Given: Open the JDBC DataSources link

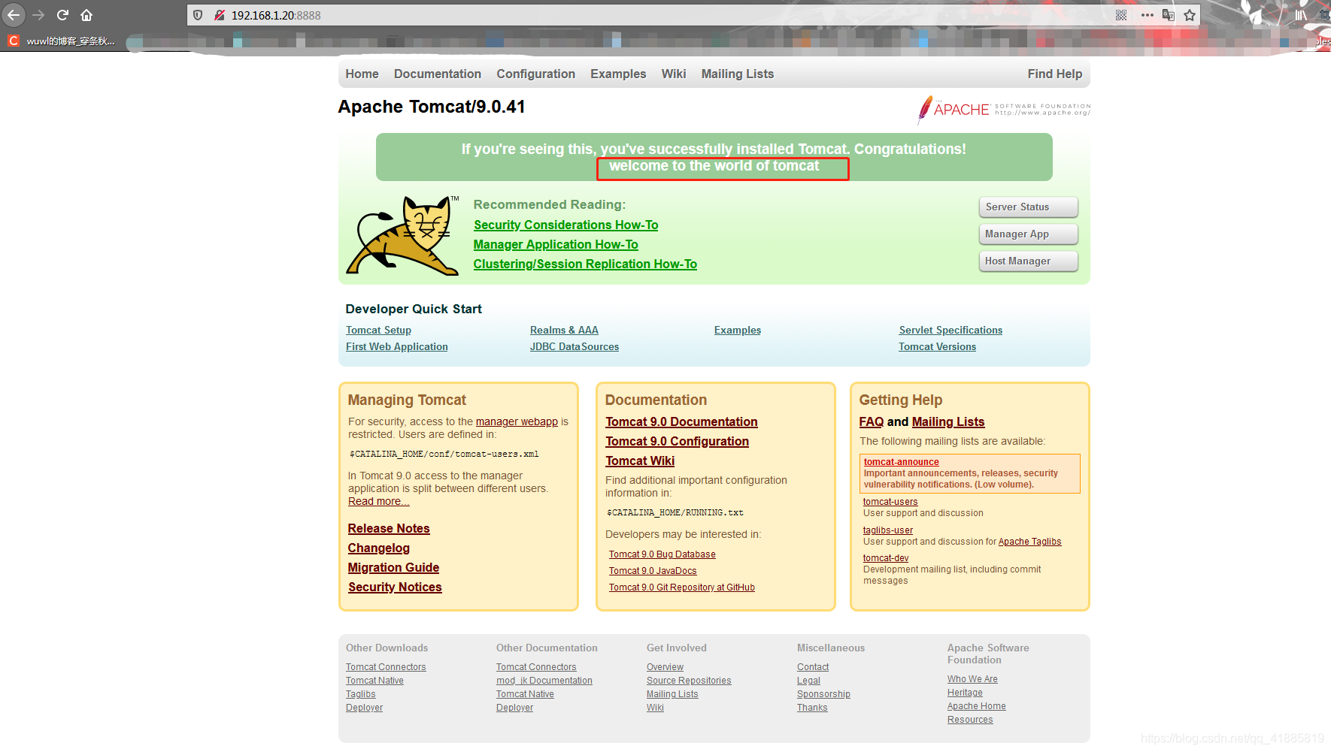Looking at the screenshot, I should pos(575,347).
